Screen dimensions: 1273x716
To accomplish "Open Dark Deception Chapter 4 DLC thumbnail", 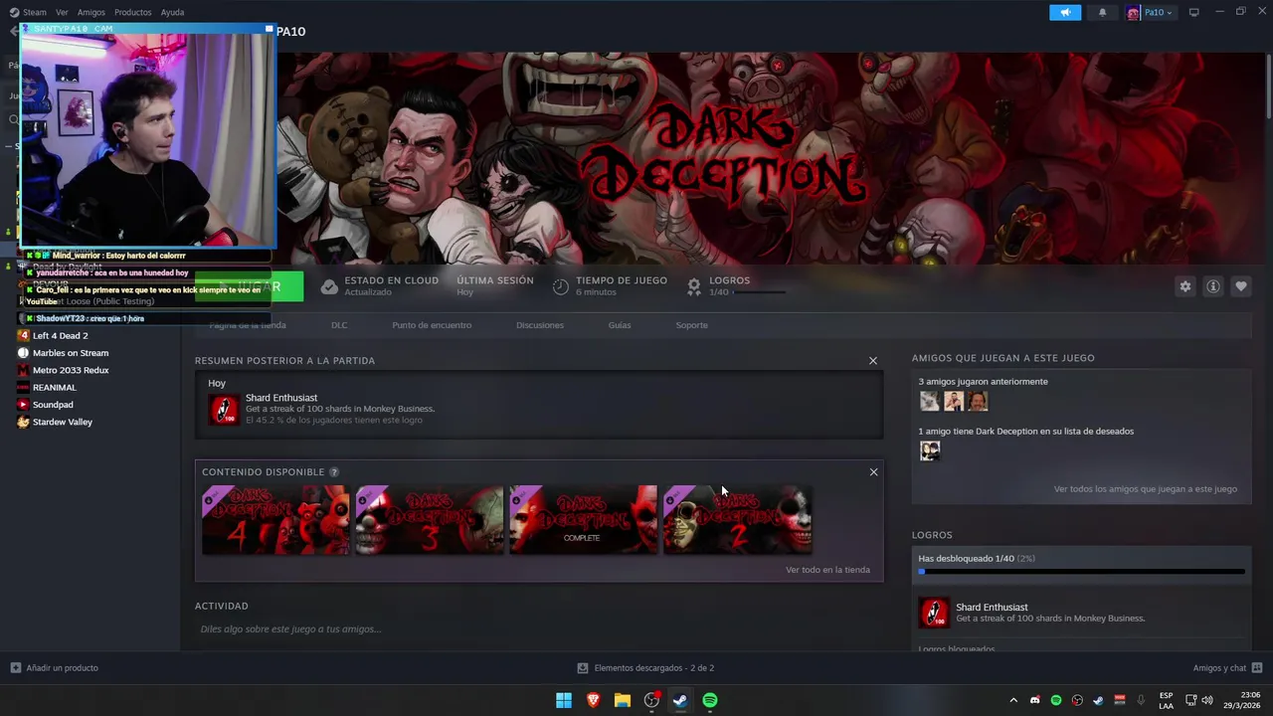I will click(275, 520).
